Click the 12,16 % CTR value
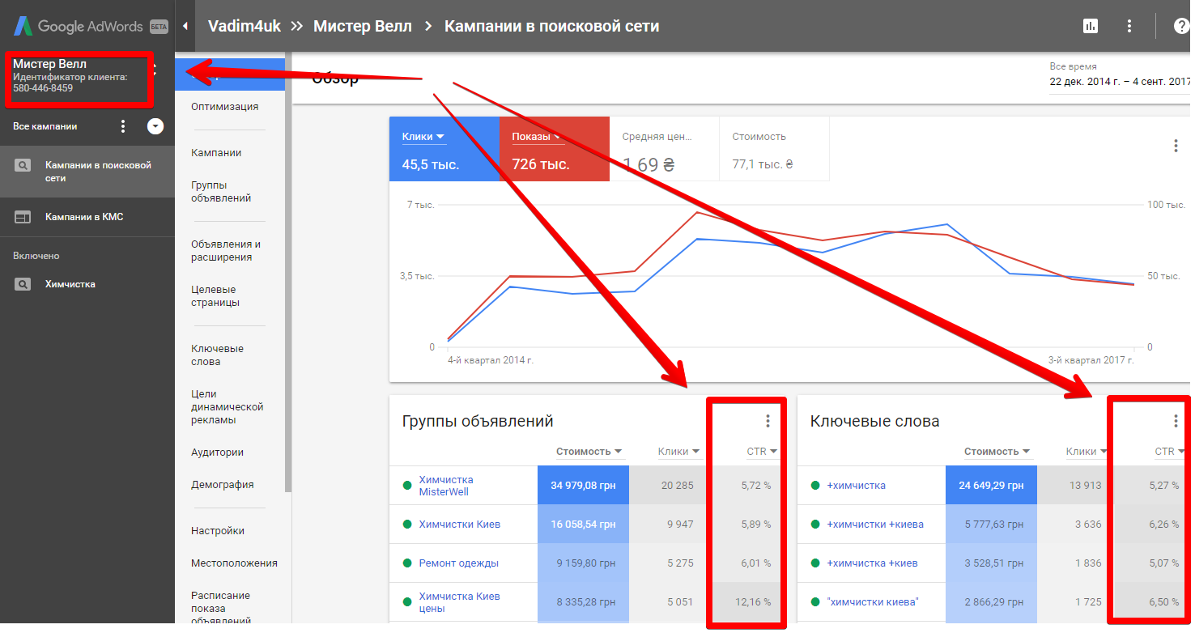 [x=754, y=602]
